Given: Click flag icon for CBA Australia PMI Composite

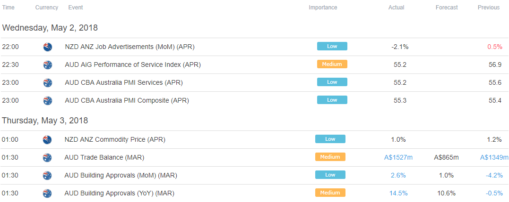Looking at the screenshot, I should [47, 100].
